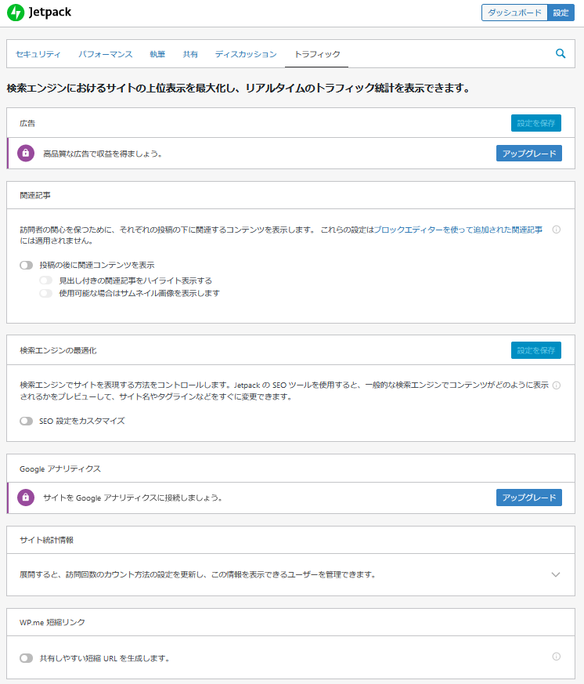
Task: Select the ディスカッション tab
Action: [x=246, y=54]
